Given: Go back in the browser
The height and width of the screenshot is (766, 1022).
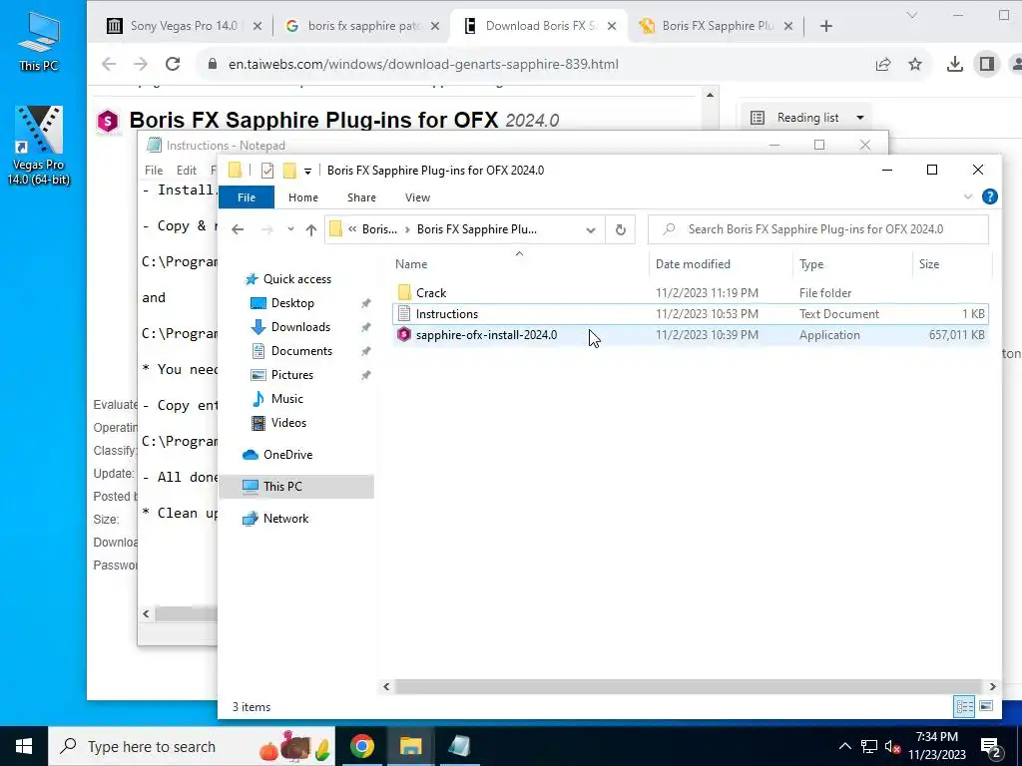Looking at the screenshot, I should click(109, 64).
